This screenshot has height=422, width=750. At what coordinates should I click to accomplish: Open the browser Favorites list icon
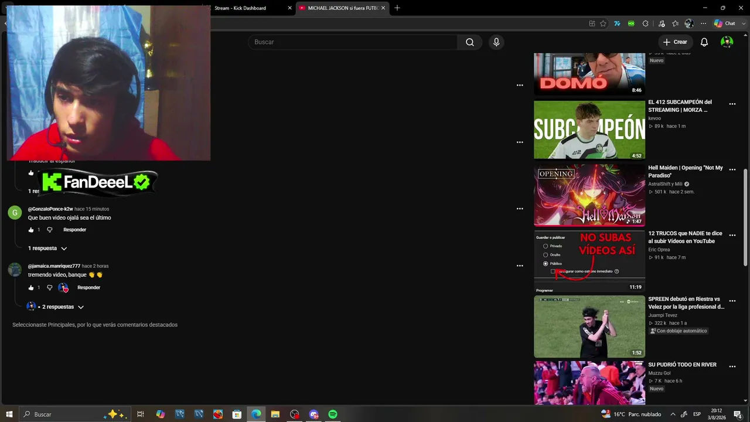[675, 23]
